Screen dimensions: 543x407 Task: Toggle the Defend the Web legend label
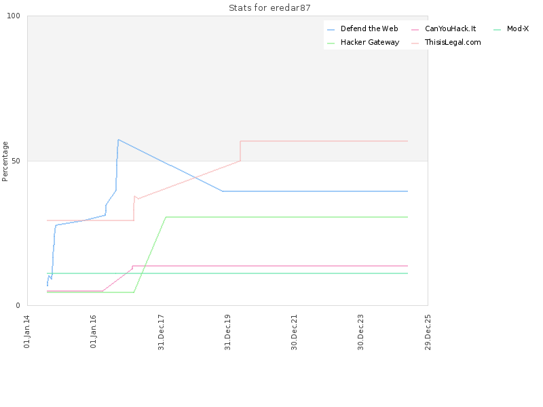(369, 28)
